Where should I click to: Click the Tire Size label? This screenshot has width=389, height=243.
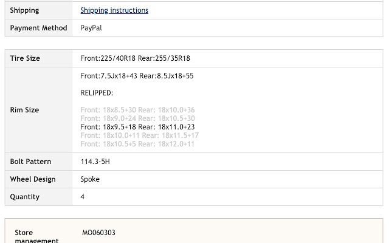click(25, 58)
